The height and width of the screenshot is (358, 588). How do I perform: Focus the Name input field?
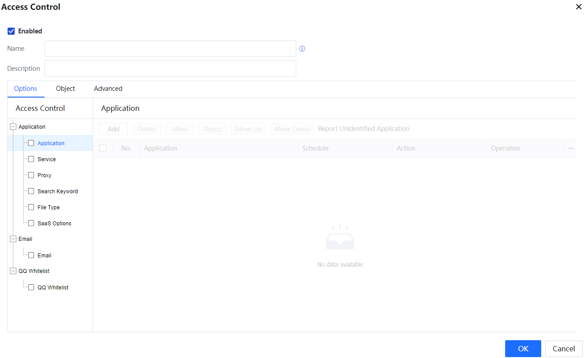(170, 49)
